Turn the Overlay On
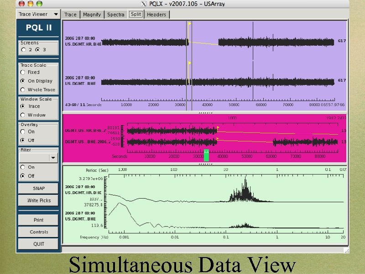 [24, 132]
